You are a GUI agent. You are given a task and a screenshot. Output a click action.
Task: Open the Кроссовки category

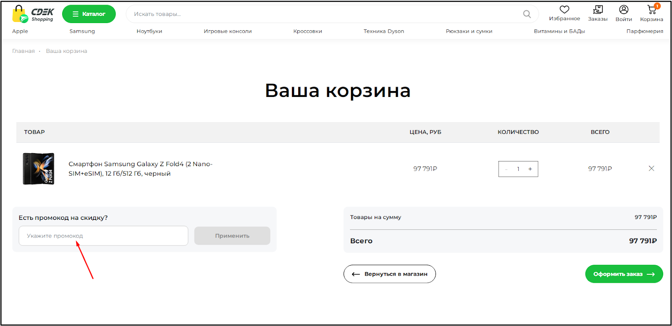point(308,31)
